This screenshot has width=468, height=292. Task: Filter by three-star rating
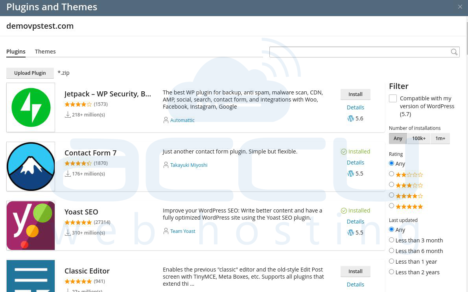click(x=392, y=185)
